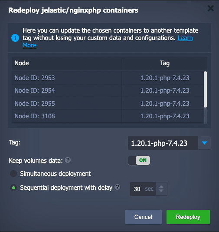Expand the Tag dropdown arrow

(204, 143)
